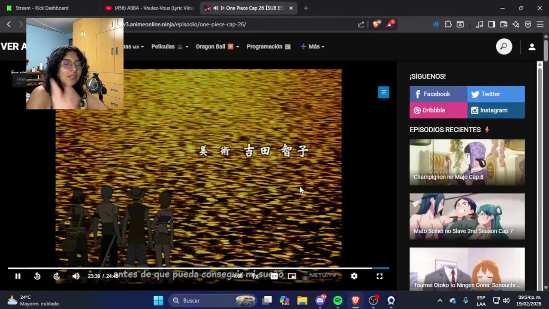Open Mato Seihei no Slave Cap 7 thumbnail
549x309 pixels.
467,216
